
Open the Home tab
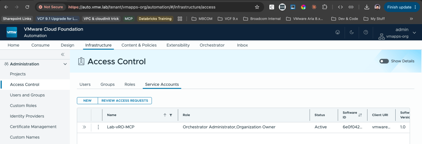[13, 45]
